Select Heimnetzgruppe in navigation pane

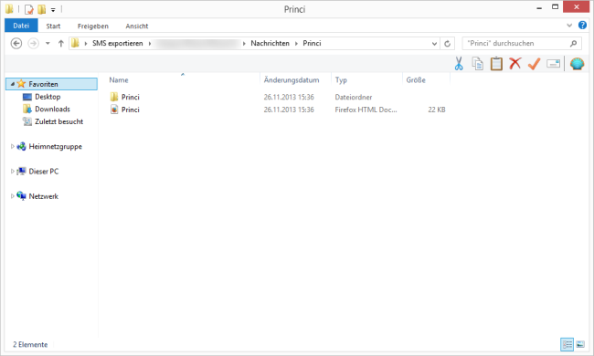[56, 146]
